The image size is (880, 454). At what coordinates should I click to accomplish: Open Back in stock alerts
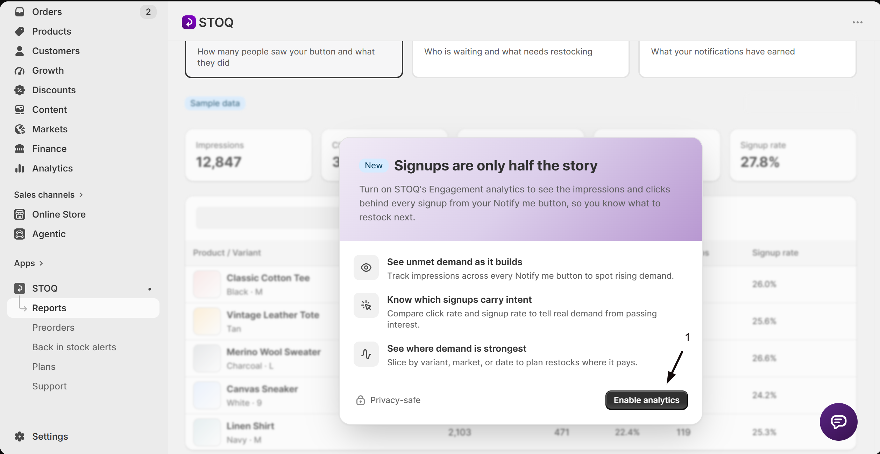(x=83, y=347)
